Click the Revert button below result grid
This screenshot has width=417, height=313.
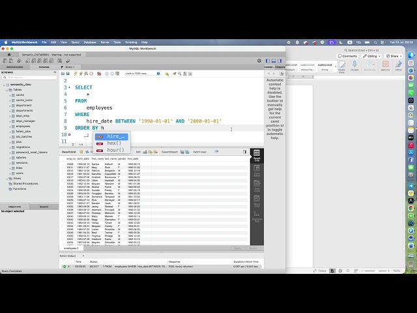[x=253, y=248]
